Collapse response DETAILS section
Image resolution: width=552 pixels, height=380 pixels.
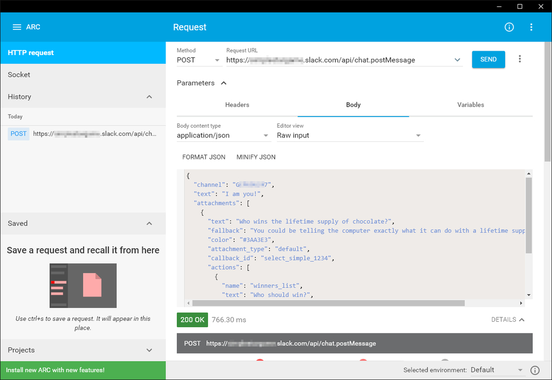tap(508, 320)
